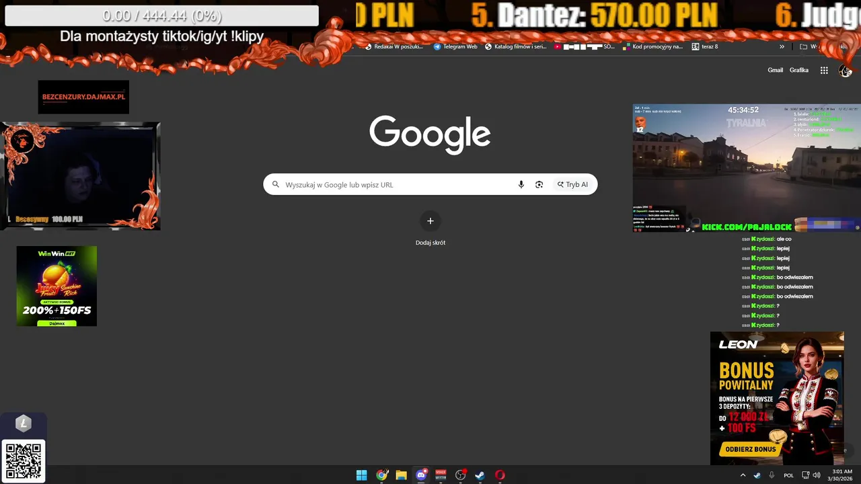This screenshot has width=861, height=484.
Task: Click the QR code image
Action: coord(24,461)
